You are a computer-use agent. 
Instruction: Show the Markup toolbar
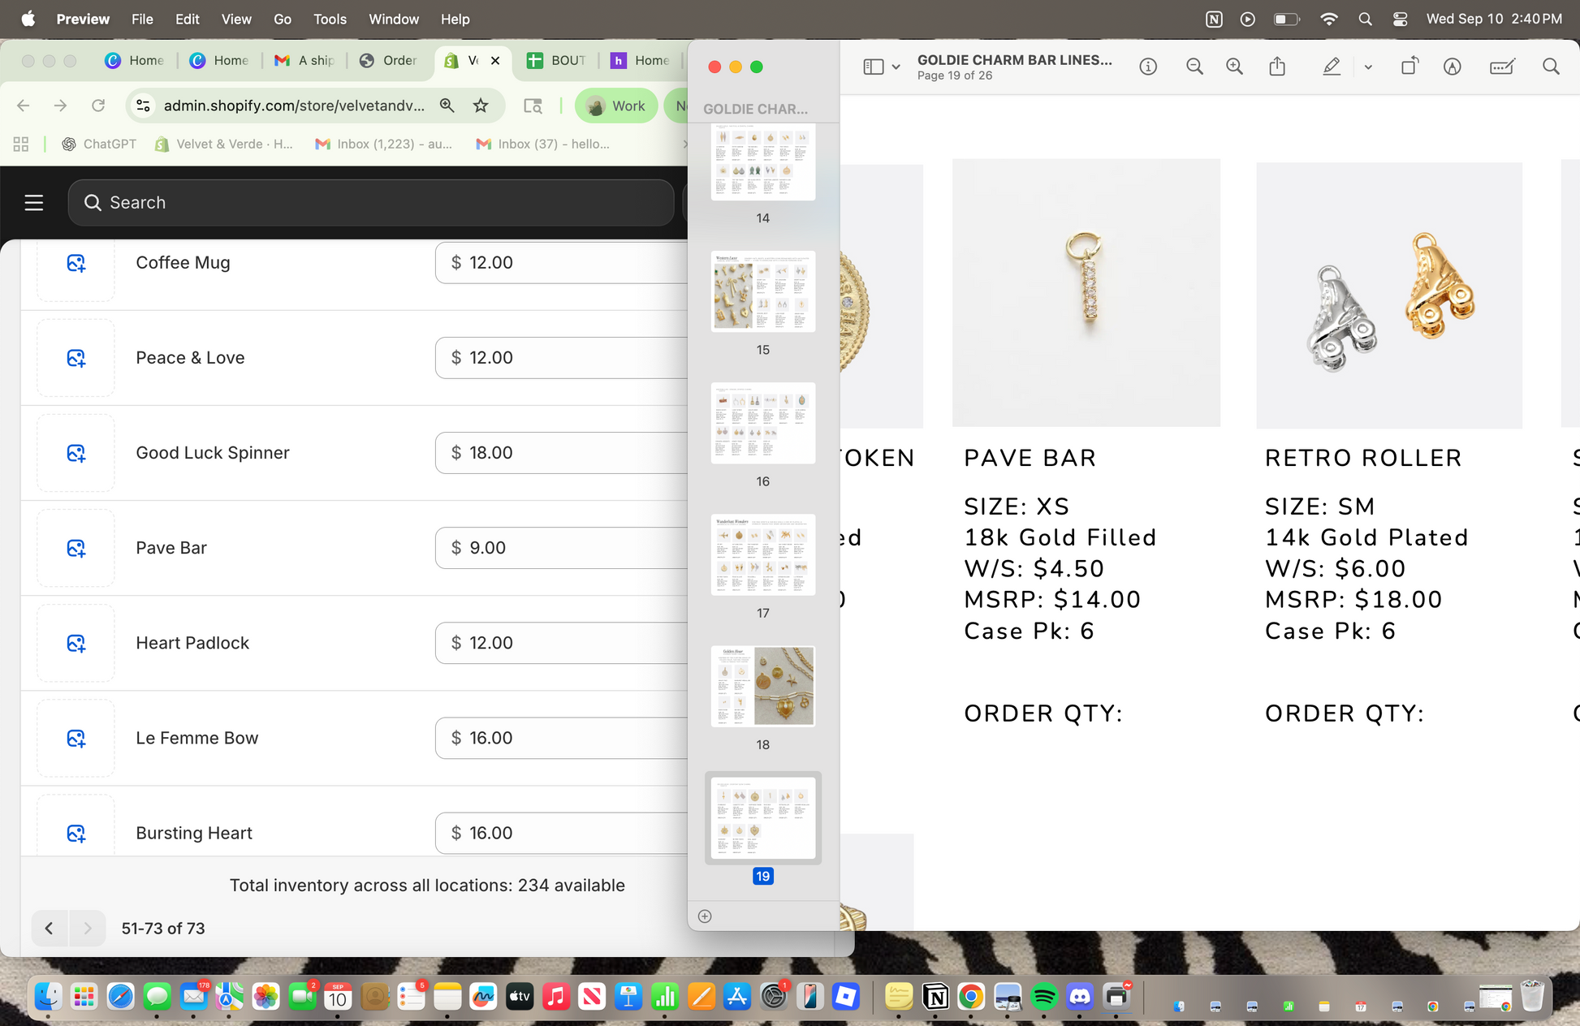[x=1453, y=67]
